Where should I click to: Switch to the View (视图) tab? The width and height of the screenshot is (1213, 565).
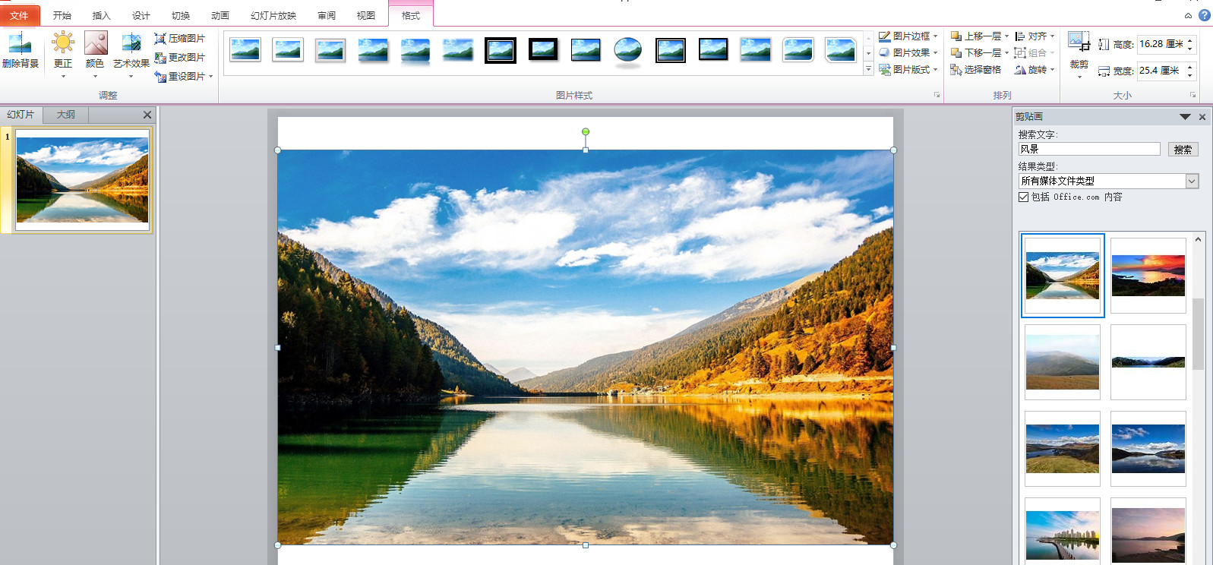point(366,15)
